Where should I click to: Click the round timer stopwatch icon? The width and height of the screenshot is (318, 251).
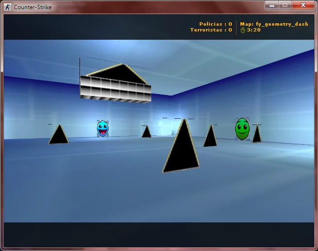coord(243,30)
